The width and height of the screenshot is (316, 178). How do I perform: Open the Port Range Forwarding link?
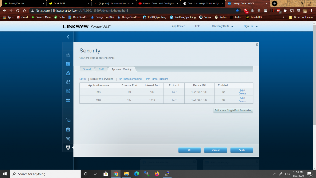[x=130, y=79]
